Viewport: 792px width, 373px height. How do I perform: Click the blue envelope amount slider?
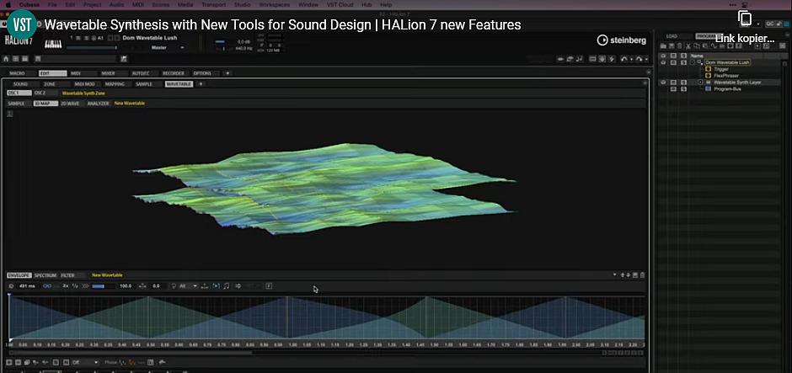pos(104,286)
